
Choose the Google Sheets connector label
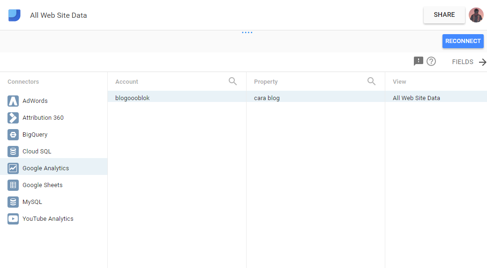tap(43, 185)
